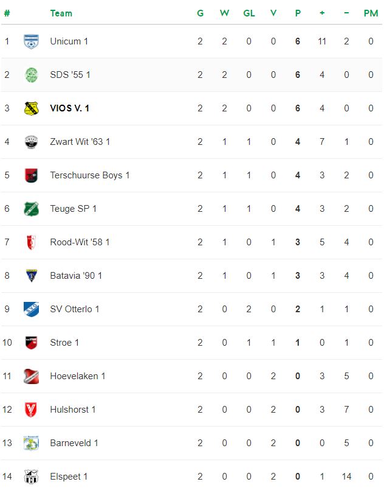Click the Elspeet 1 club crest
The height and width of the screenshot is (493, 384).
[31, 477]
